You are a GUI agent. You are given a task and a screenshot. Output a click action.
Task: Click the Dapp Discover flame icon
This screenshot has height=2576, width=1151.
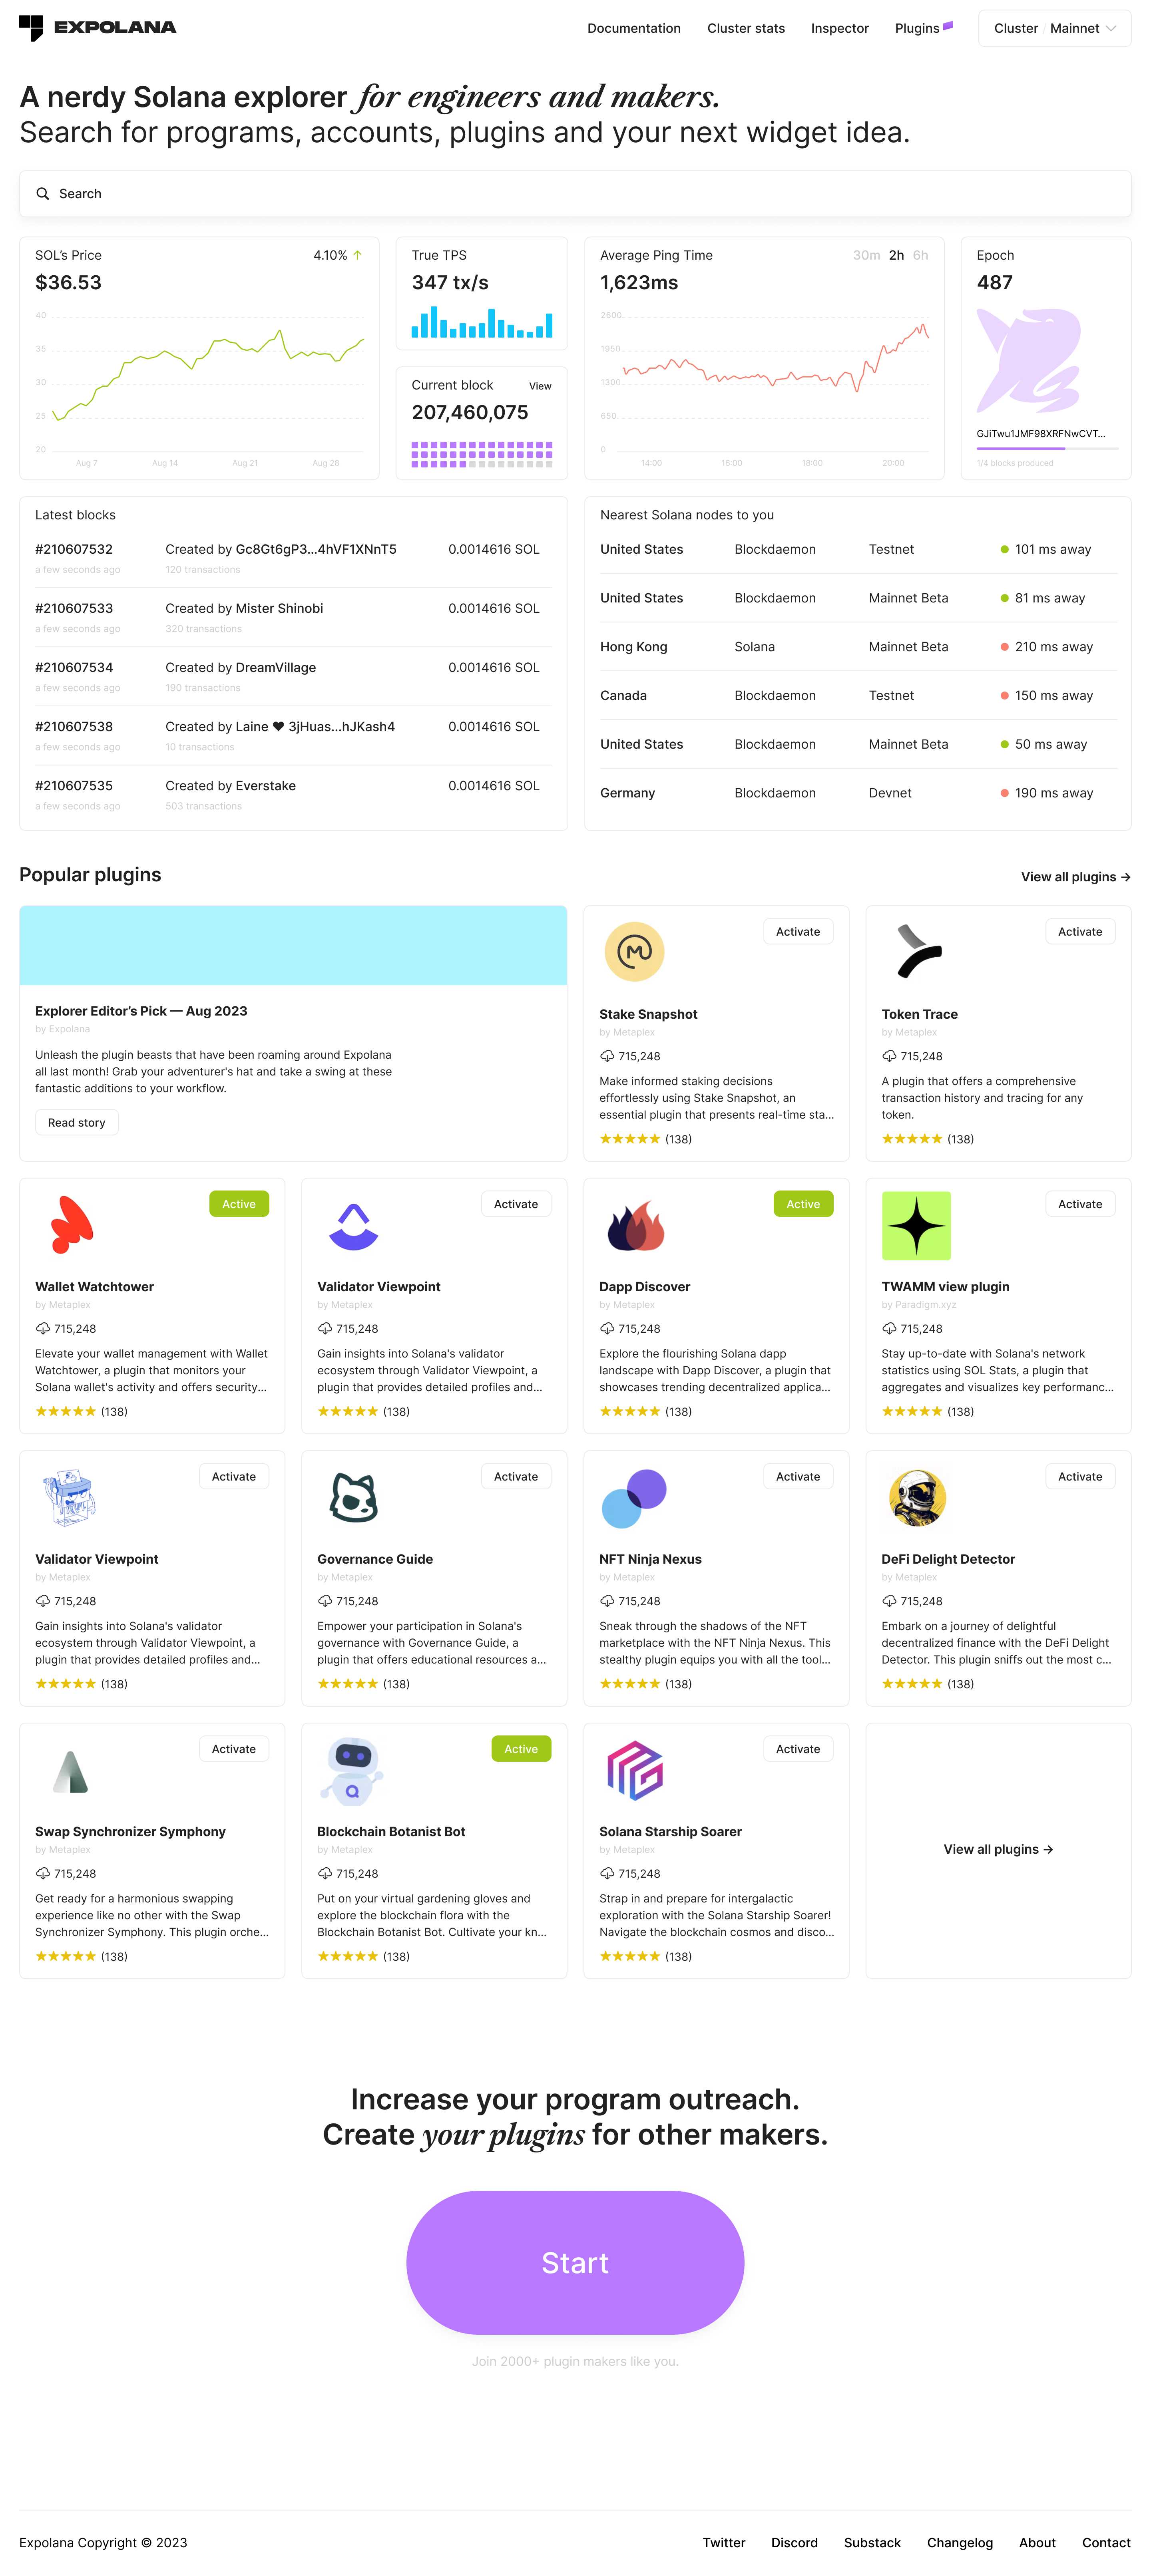635,1225
